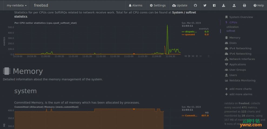Open the Memory section in sidebar

(x=235, y=38)
